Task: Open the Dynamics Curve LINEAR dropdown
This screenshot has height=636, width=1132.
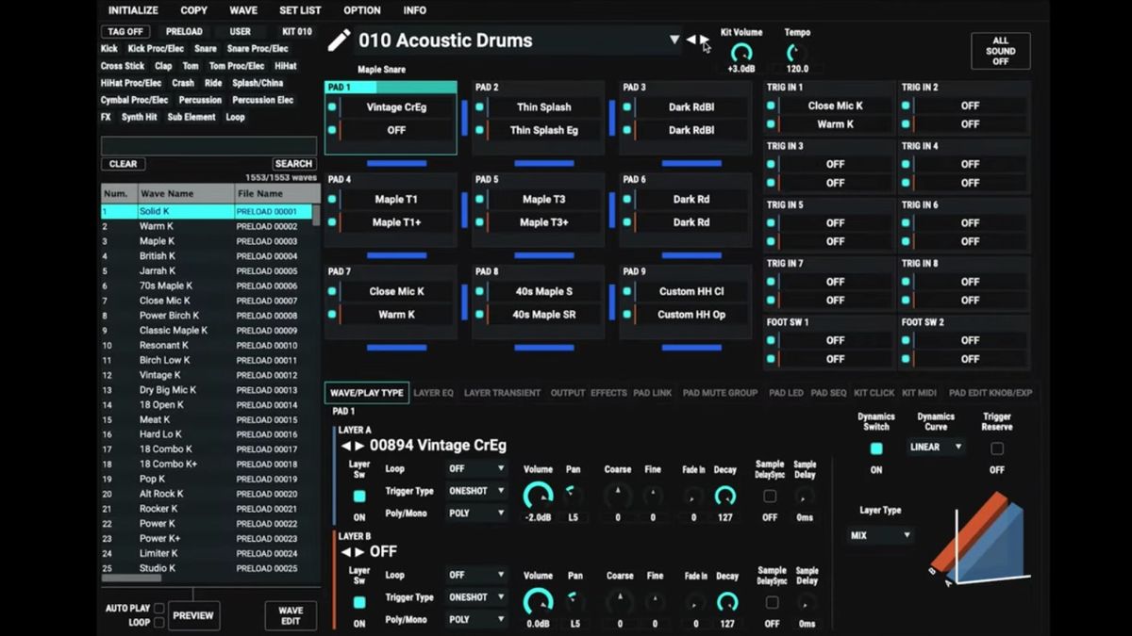Action: pyautogui.click(x=935, y=447)
